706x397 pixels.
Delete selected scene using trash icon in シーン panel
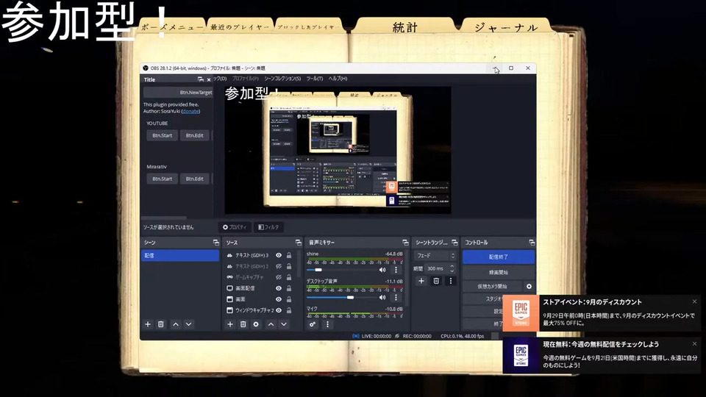pos(161,324)
